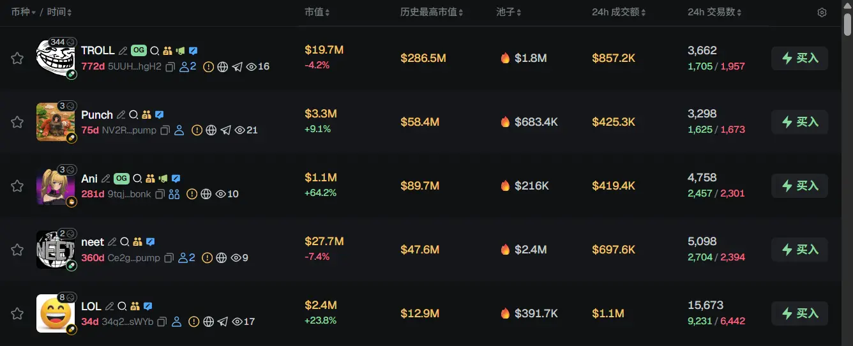This screenshot has height=346, width=853.
Task: Sort by 24h 成交额 column
Action: [x=618, y=13]
